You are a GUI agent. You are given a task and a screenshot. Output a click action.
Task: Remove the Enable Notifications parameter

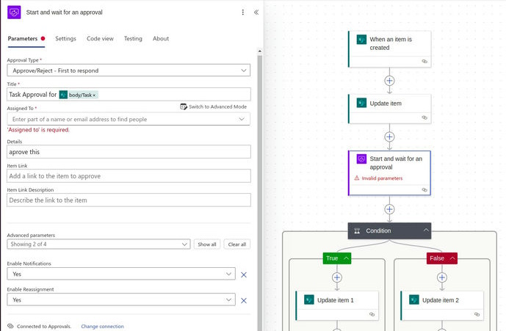(244, 274)
